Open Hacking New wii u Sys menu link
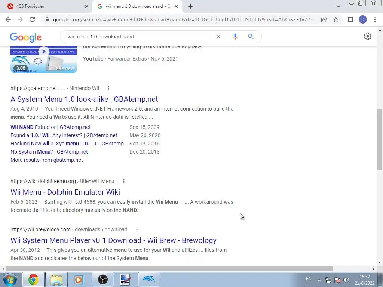This screenshot has height=287, width=383. (x=67, y=143)
